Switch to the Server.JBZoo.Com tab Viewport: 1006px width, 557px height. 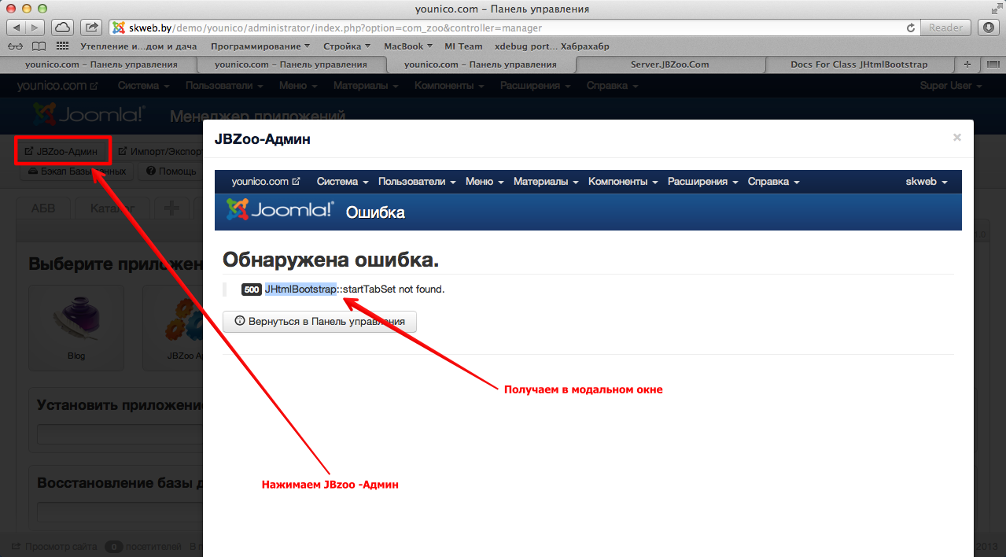669,65
